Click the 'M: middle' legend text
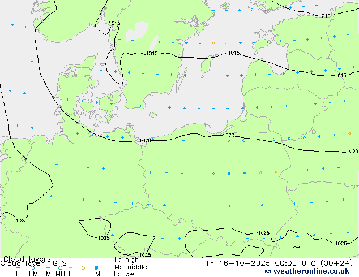The image size is (359, 277). (x=130, y=267)
